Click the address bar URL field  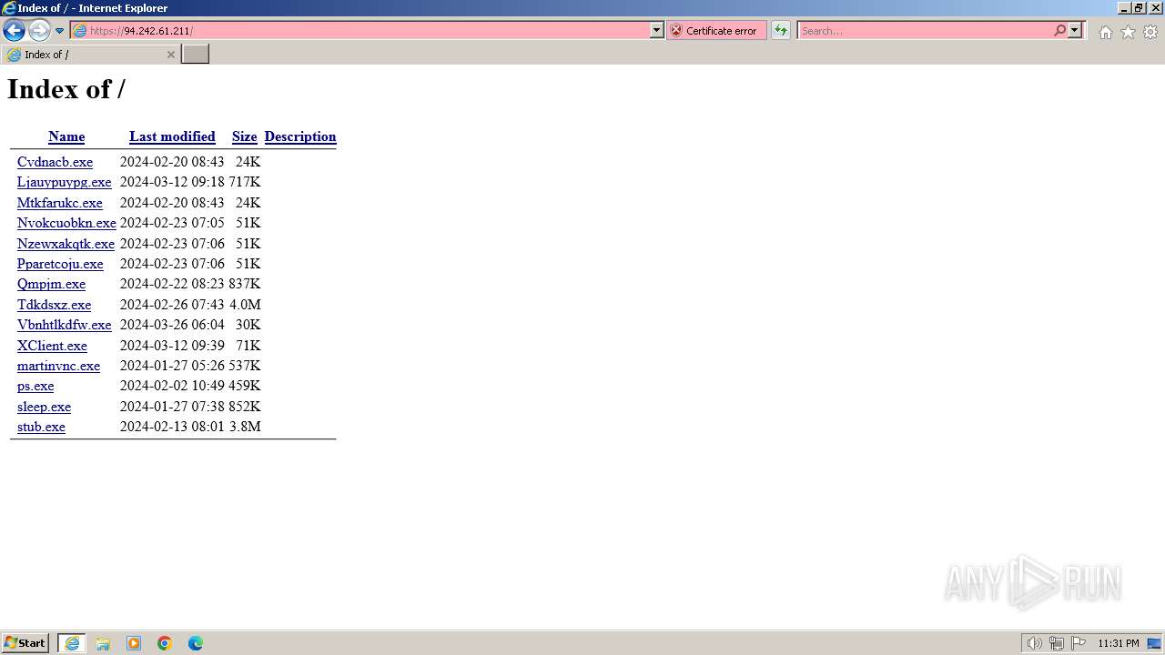point(360,31)
